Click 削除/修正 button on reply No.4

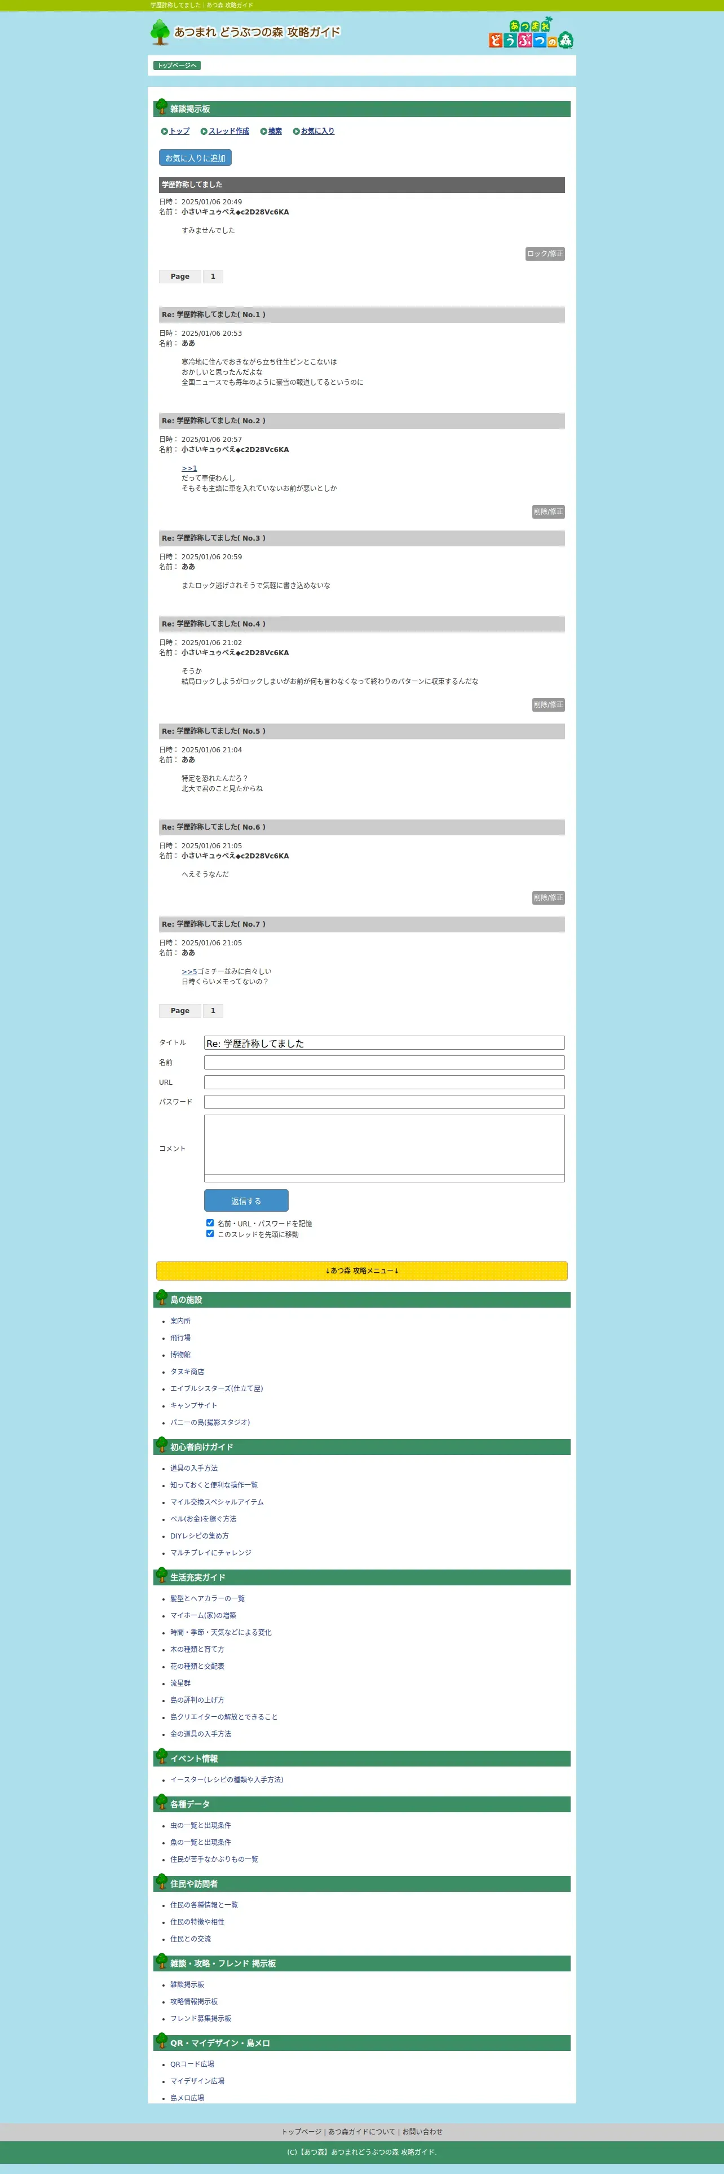(548, 705)
